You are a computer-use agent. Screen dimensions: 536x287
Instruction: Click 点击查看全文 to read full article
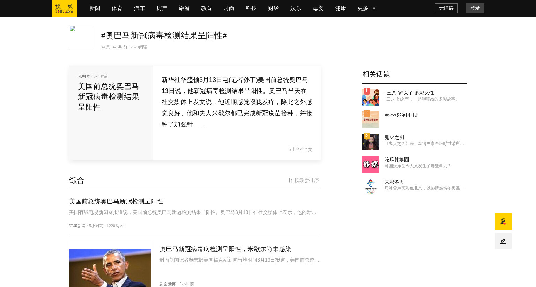pyautogui.click(x=300, y=149)
